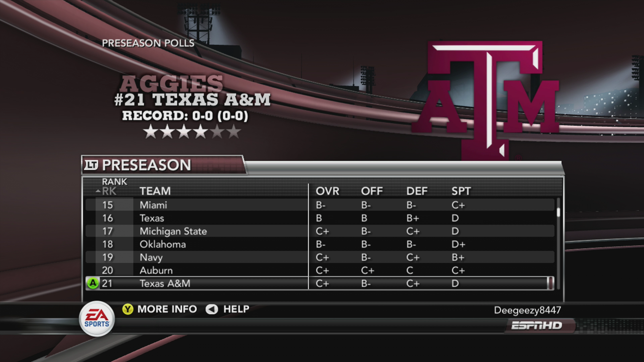Choose the Michigan State row
Viewport: 644px width, 362px height.
(320, 231)
